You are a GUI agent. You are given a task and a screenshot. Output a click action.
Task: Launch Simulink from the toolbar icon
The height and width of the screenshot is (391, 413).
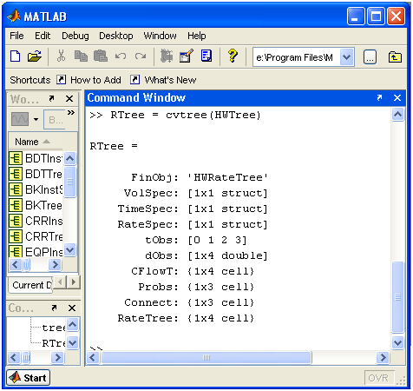(167, 56)
